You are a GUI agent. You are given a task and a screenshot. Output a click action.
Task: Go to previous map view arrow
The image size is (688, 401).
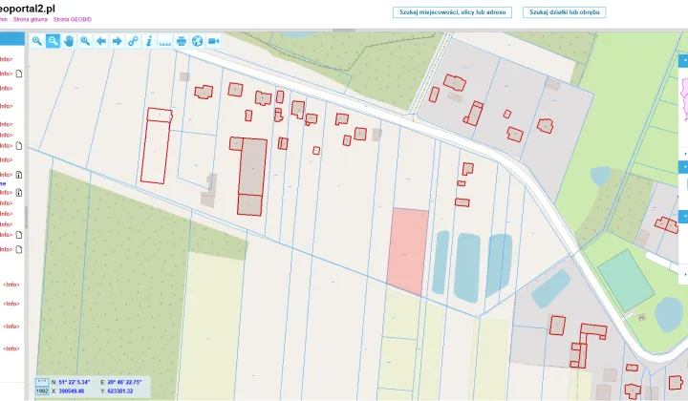click(101, 41)
